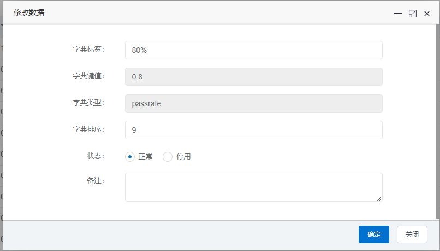
Task: Click the 字典排序 field label
Action: 88,129
